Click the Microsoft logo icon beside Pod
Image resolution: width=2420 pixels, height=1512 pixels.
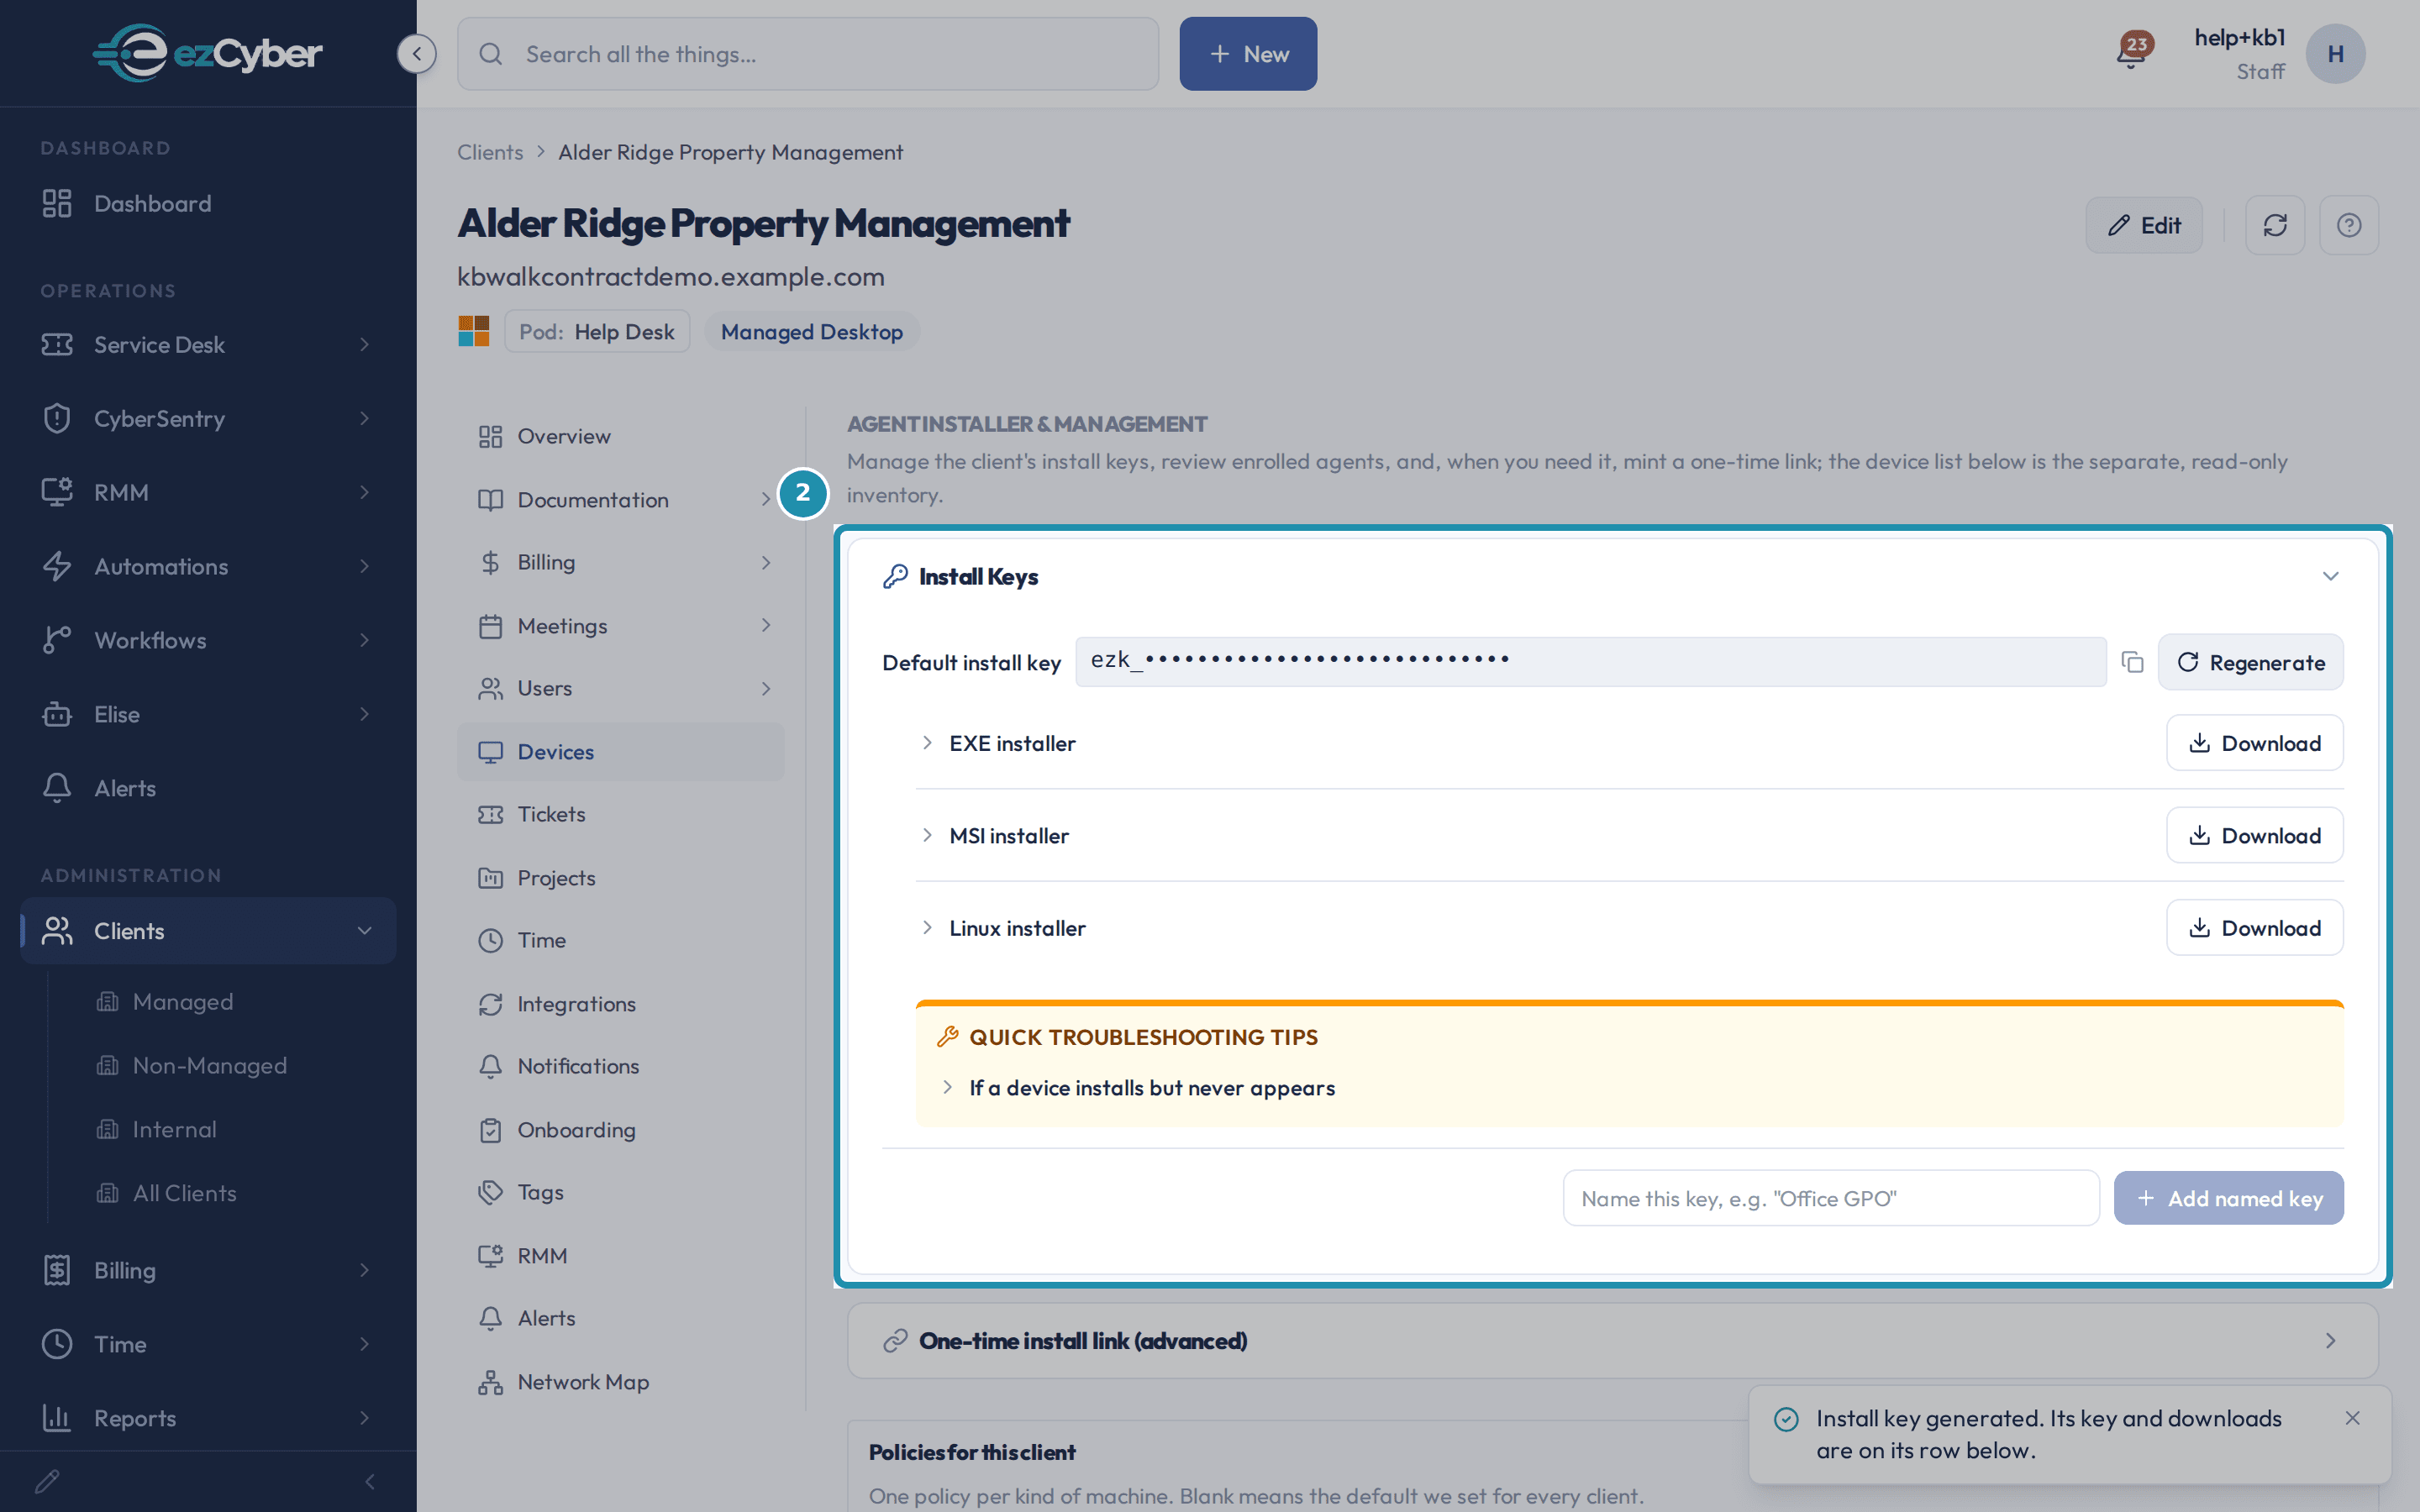point(474,331)
